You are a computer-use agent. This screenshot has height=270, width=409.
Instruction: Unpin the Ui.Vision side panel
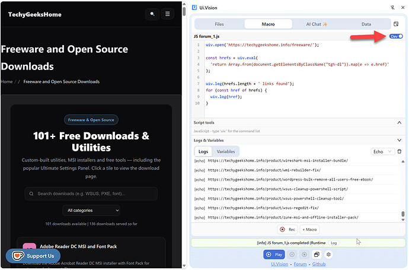coord(392,8)
